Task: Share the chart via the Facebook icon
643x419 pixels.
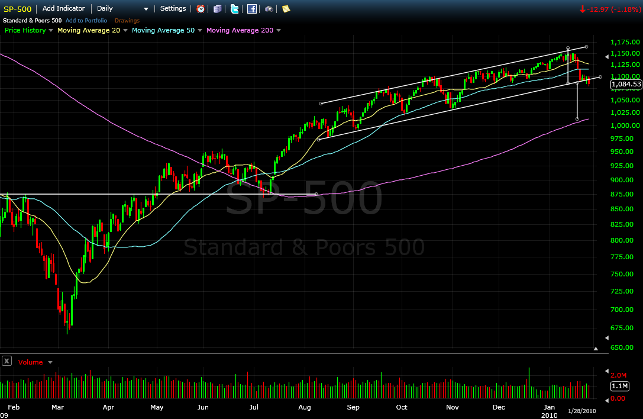Action: tap(251, 8)
